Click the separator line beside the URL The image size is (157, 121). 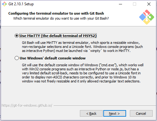(105, 106)
